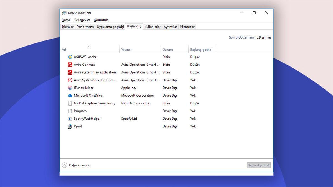
Task: Click the Avira system tray application icon
Action: click(x=70, y=72)
